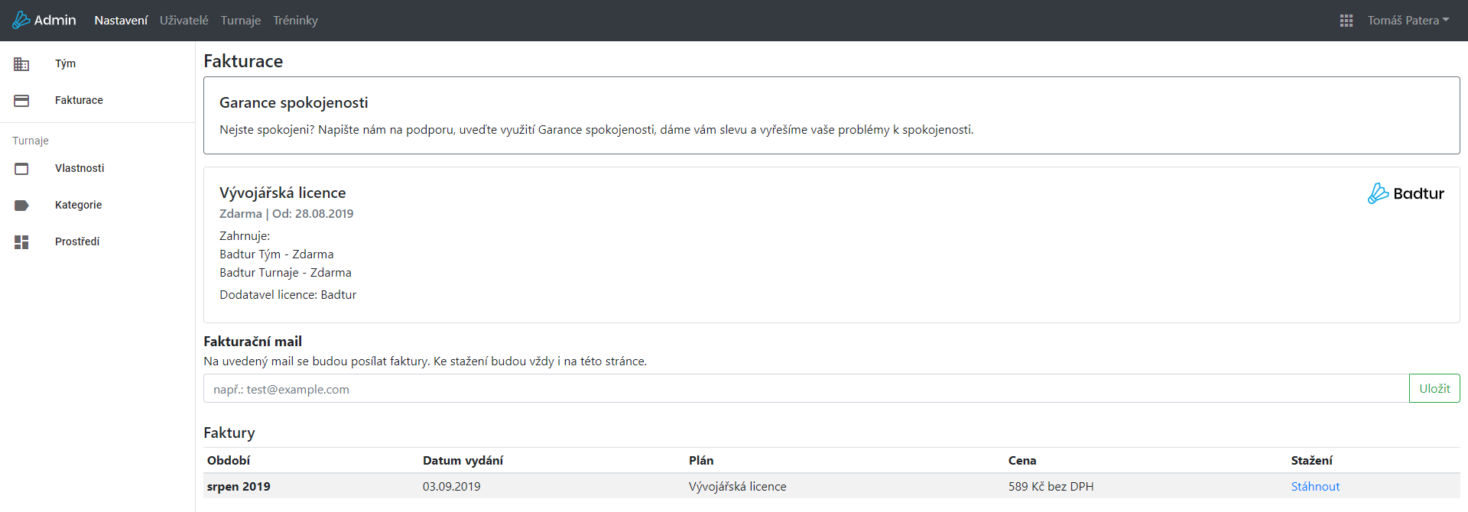Image resolution: width=1468 pixels, height=512 pixels.
Task: Click the '589 Kč bez DPH' price
Action: [1051, 486]
